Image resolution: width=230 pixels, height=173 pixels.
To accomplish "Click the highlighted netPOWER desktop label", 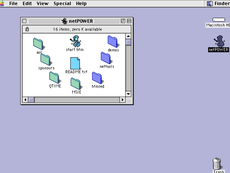I will tap(218, 50).
